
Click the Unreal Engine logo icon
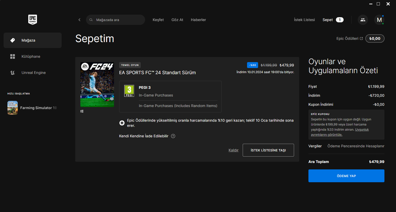click(13, 73)
